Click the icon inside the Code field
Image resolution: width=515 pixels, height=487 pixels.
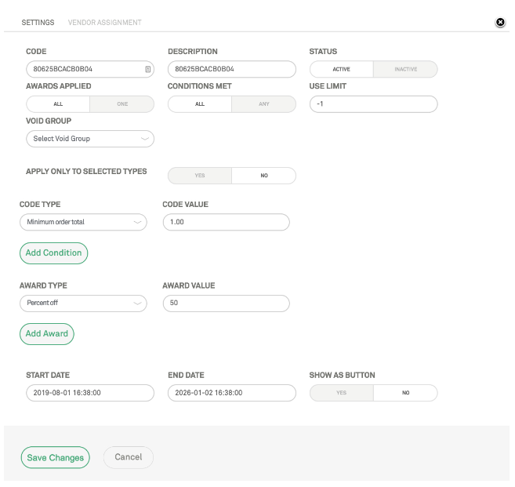[x=147, y=70]
